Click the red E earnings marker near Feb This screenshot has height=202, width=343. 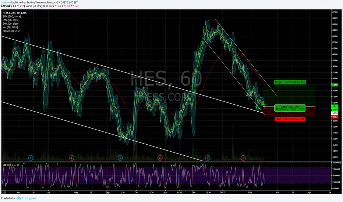pos(243,158)
